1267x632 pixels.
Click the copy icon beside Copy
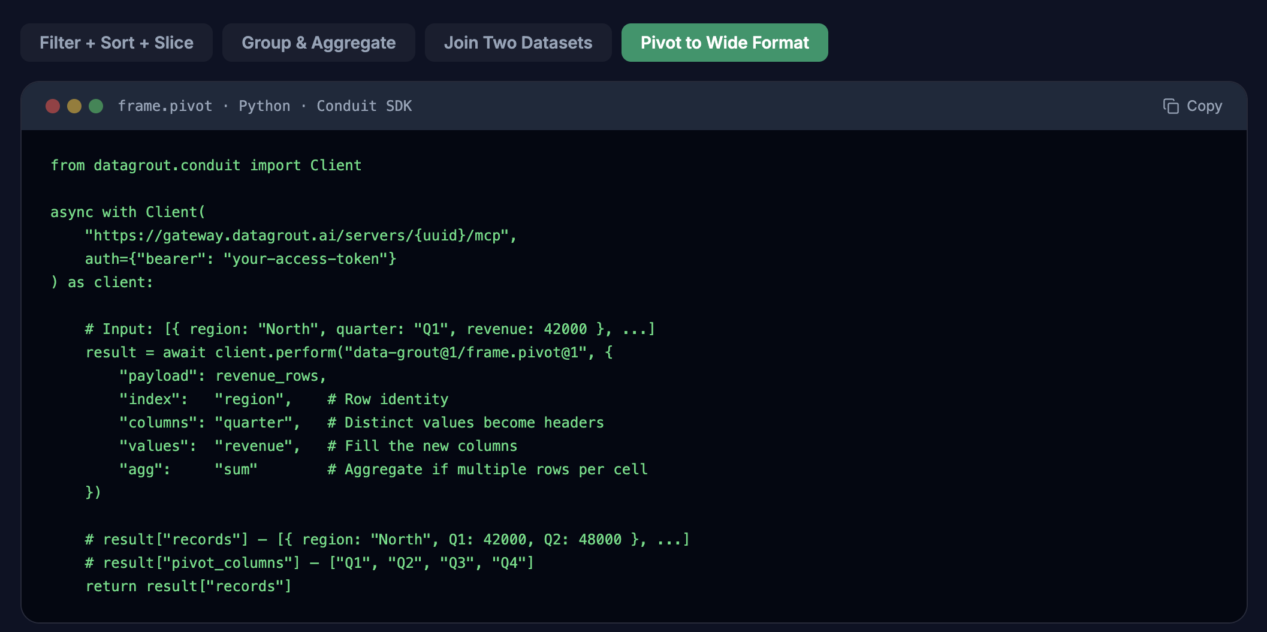1171,106
